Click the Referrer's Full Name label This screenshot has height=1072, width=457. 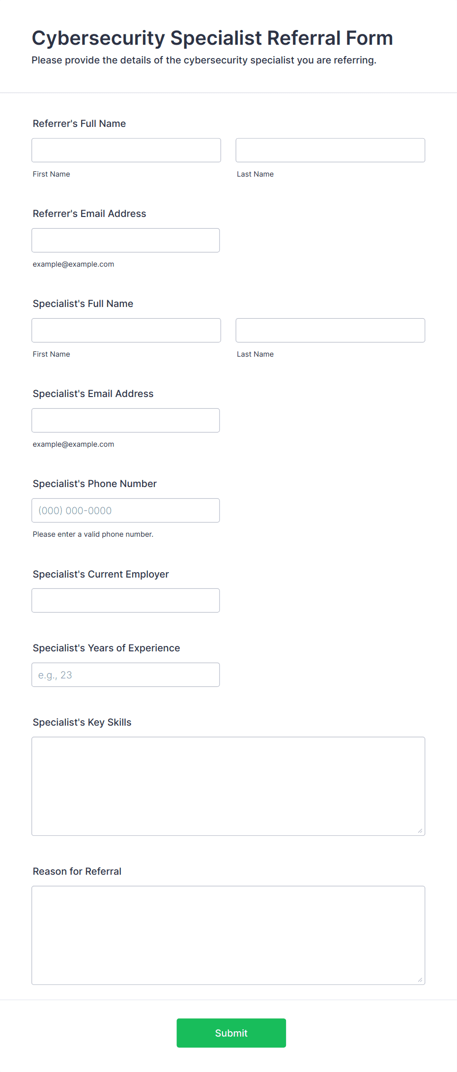(79, 123)
